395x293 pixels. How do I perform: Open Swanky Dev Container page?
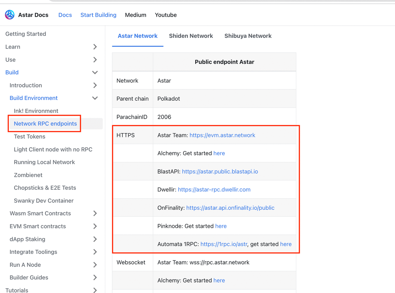44,201
